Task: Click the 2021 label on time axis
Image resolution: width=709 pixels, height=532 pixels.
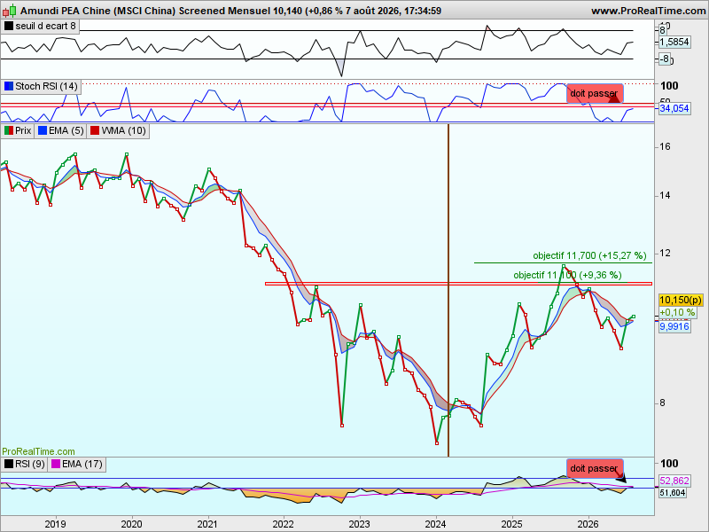Action: point(207,524)
